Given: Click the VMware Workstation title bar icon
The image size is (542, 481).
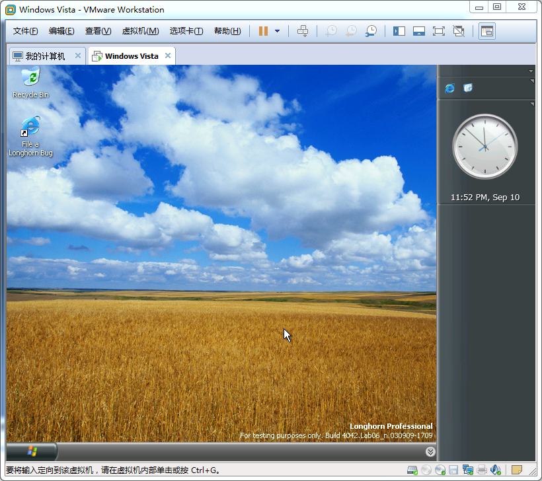Looking at the screenshot, I should point(11,10).
